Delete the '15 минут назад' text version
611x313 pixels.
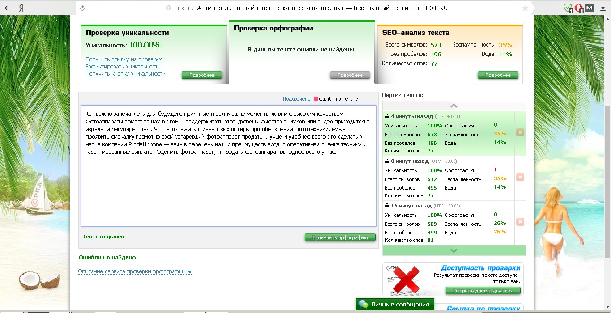(520, 222)
